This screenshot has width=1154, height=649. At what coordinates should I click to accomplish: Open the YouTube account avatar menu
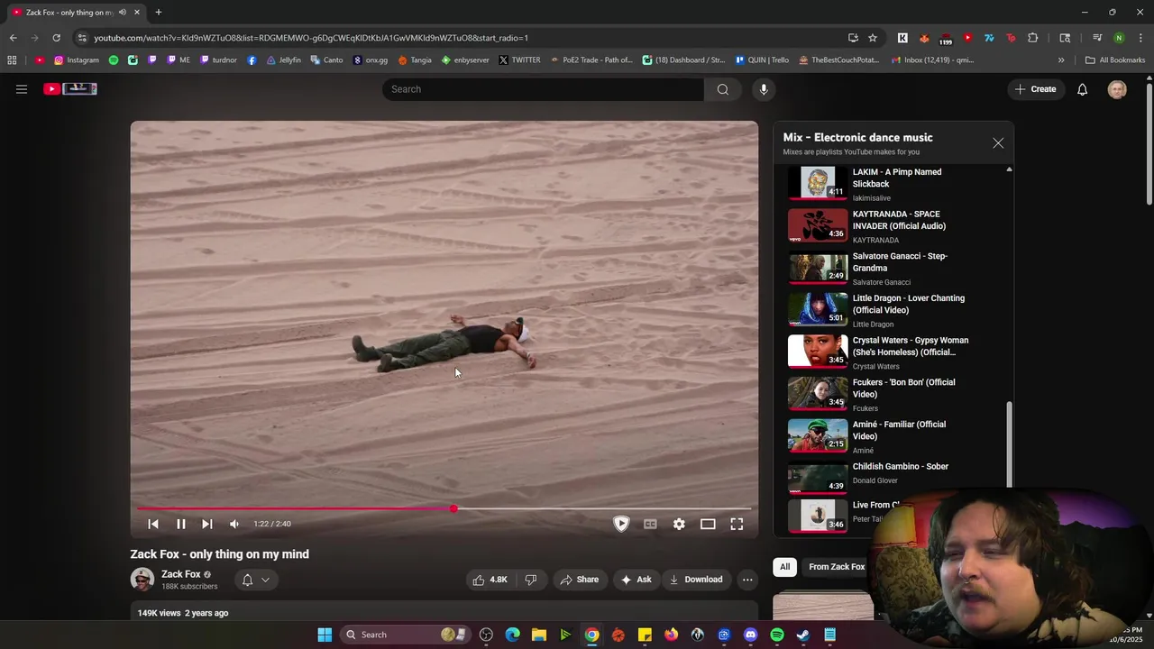point(1117,89)
